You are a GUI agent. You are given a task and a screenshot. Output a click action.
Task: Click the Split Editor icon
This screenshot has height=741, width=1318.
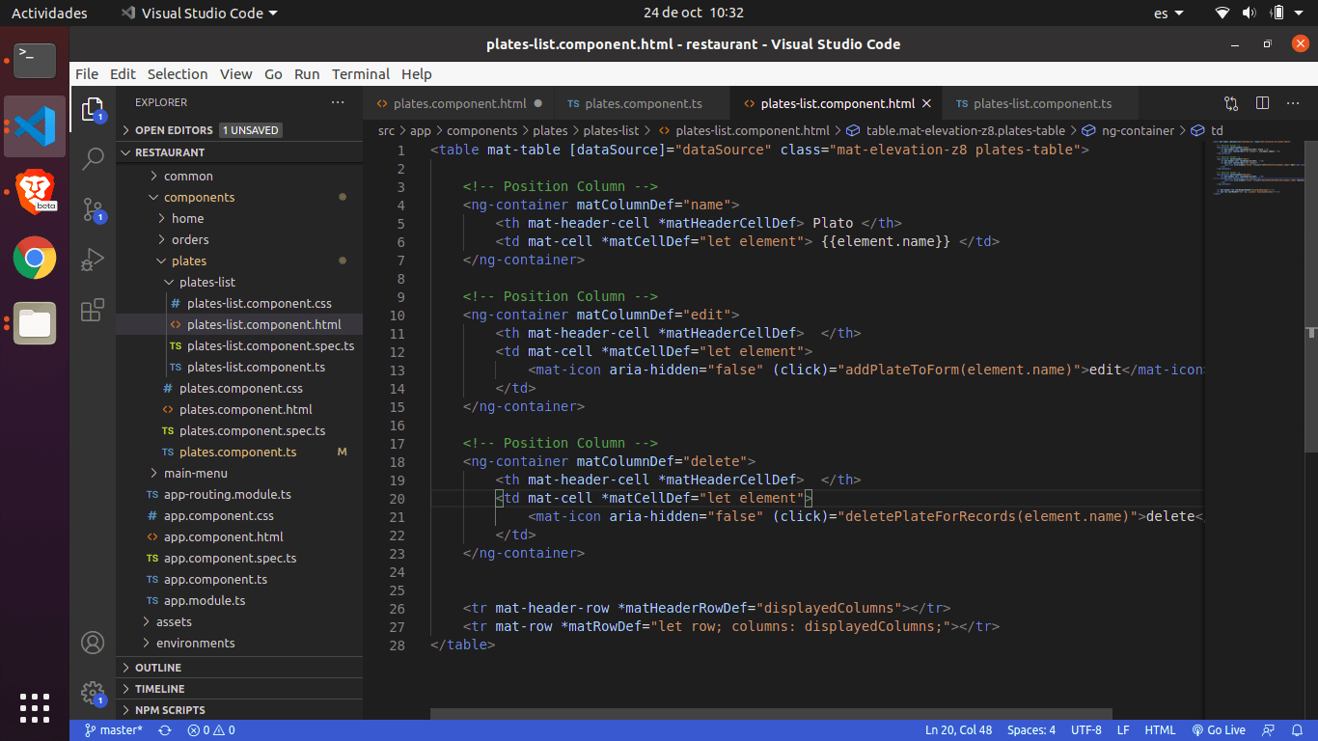click(x=1262, y=103)
